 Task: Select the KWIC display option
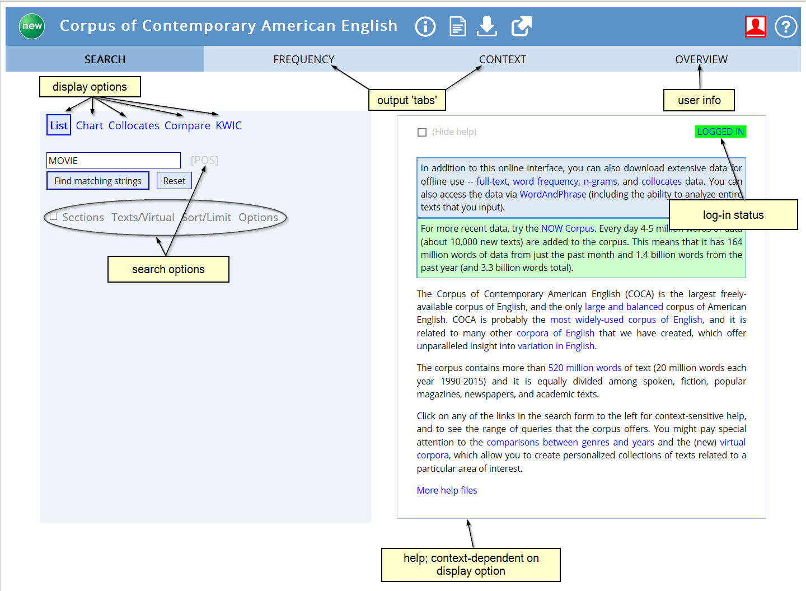click(x=228, y=125)
